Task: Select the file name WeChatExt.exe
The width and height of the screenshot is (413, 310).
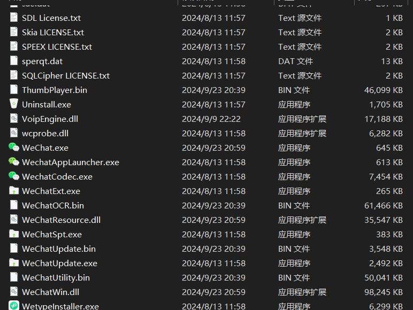Action: pyautogui.click(x=51, y=191)
